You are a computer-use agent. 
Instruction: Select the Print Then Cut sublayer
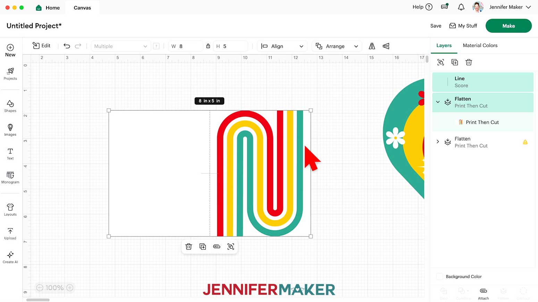[483, 122]
